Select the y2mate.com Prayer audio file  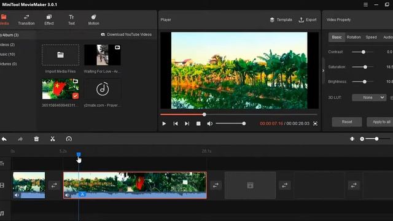pos(103,89)
